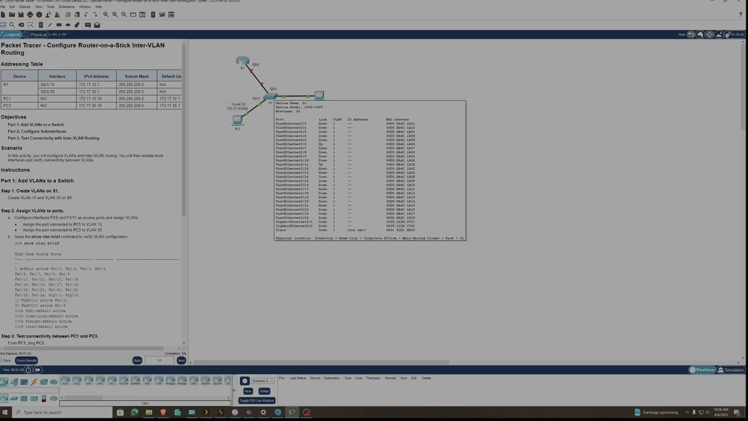This screenshot has width=748, height=421.
Task: Open the File menu
Action: pyautogui.click(x=3, y=6)
